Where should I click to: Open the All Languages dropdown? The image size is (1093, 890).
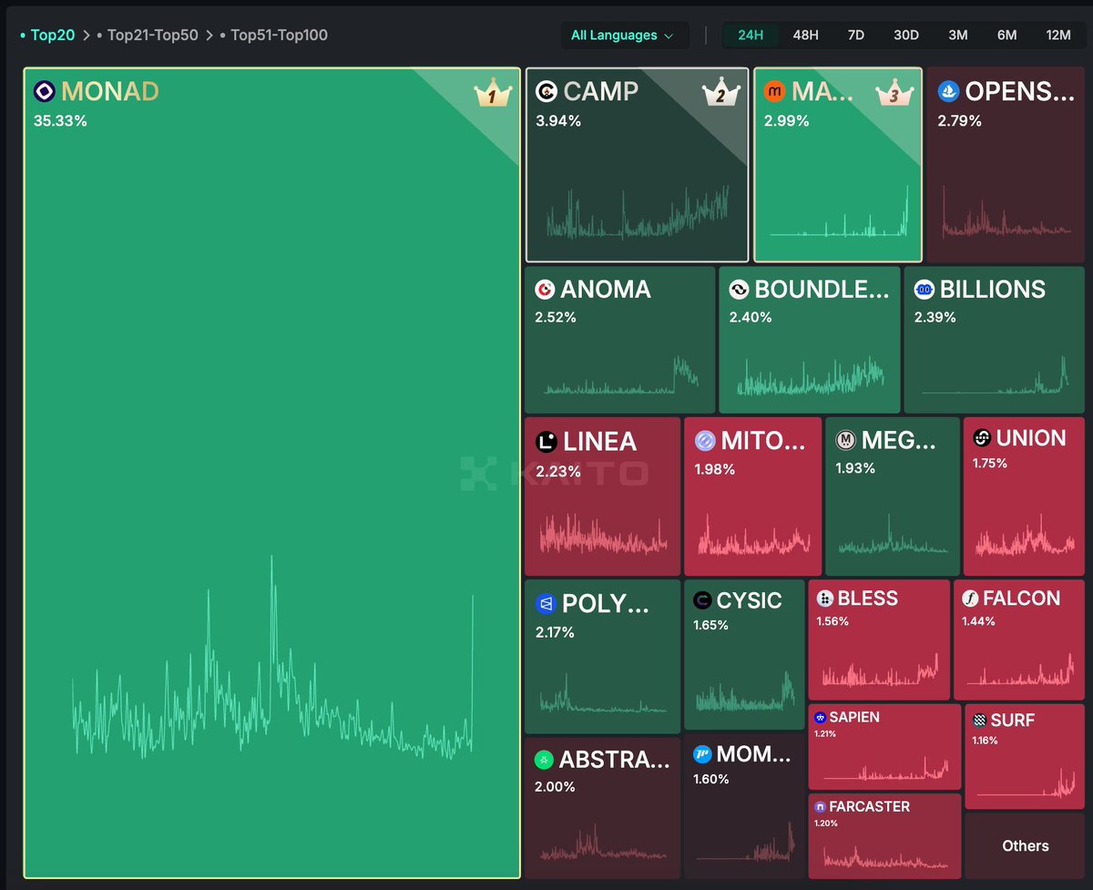pos(623,36)
